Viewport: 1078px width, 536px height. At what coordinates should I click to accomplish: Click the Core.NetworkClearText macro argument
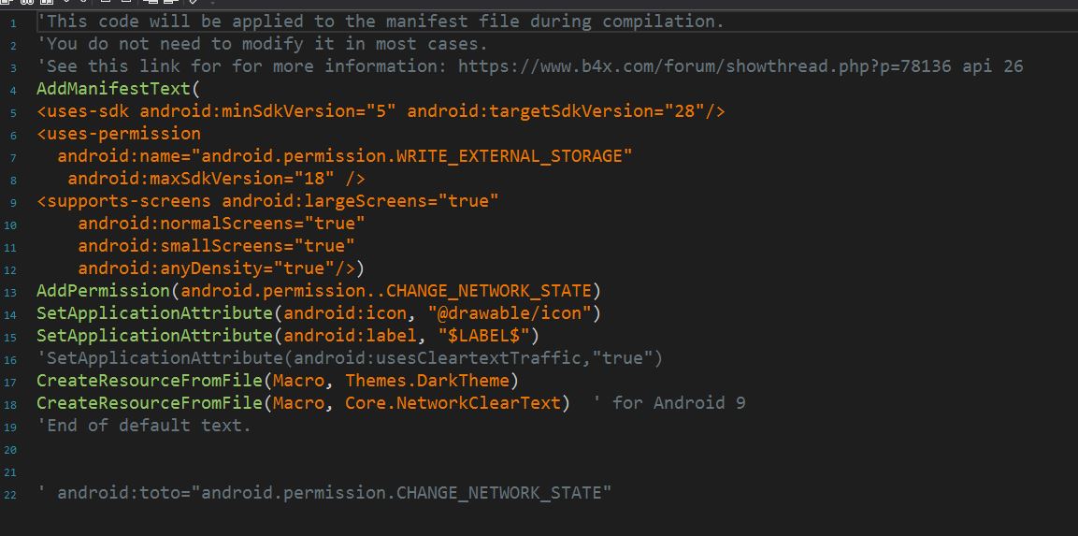click(x=457, y=403)
